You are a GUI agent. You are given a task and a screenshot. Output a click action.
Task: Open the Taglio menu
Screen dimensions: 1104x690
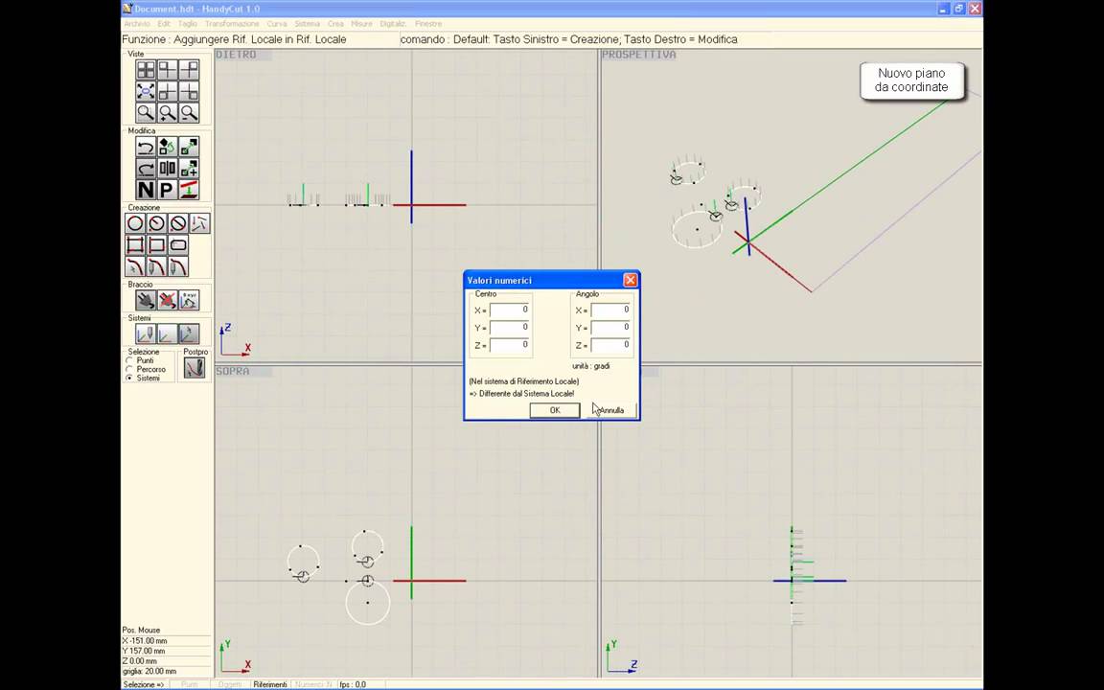tap(187, 24)
